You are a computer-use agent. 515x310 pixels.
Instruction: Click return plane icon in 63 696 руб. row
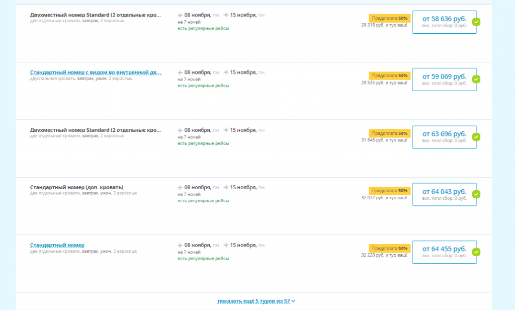pos(226,130)
